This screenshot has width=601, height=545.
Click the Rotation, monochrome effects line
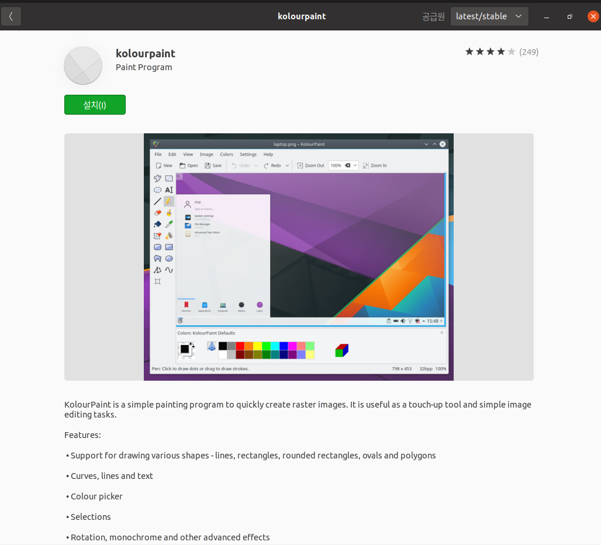click(168, 537)
